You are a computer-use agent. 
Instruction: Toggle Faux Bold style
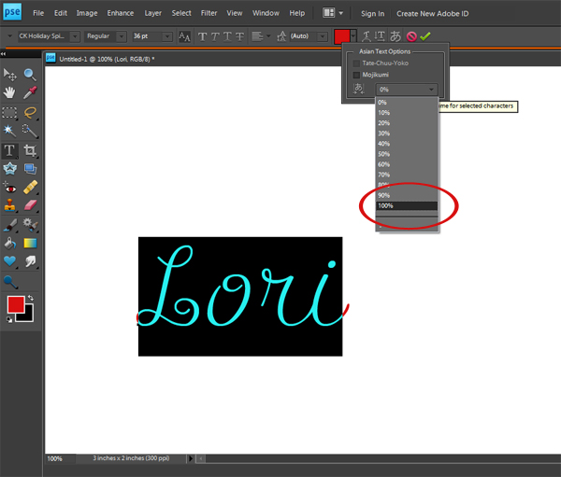click(x=202, y=36)
